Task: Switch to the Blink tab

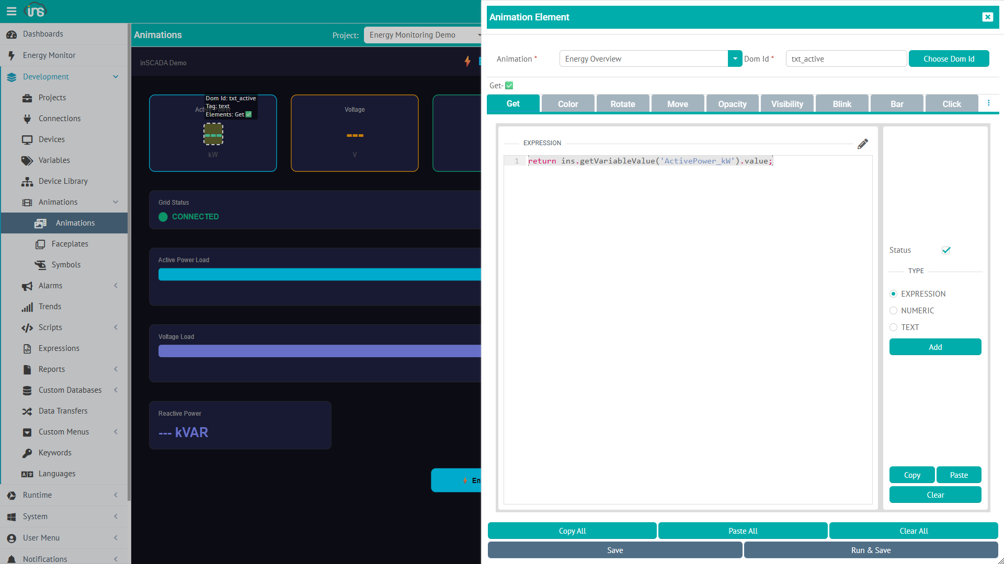Action: (x=841, y=103)
